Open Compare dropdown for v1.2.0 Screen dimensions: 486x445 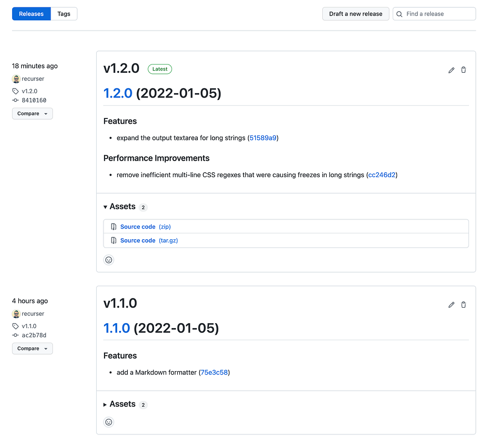32,114
